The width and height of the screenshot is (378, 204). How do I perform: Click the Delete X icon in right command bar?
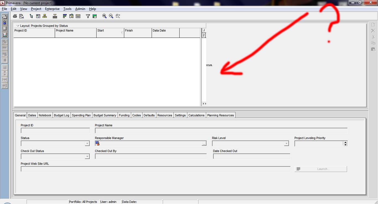[x=373, y=31]
